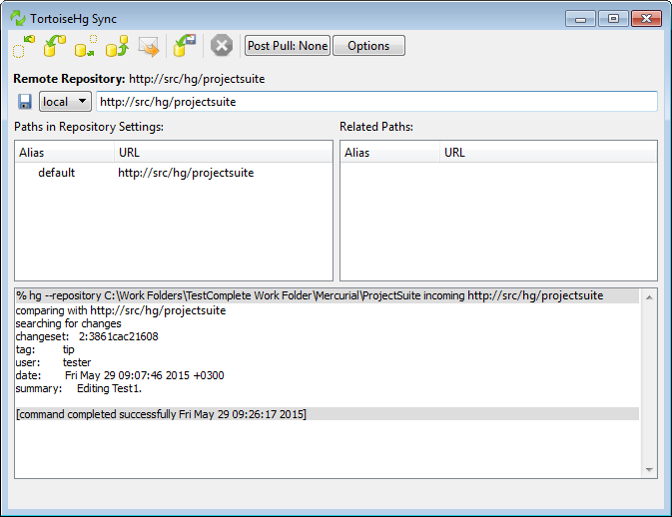The height and width of the screenshot is (517, 672).
Task: Click the 'Related Paths:' label
Action: (x=376, y=127)
